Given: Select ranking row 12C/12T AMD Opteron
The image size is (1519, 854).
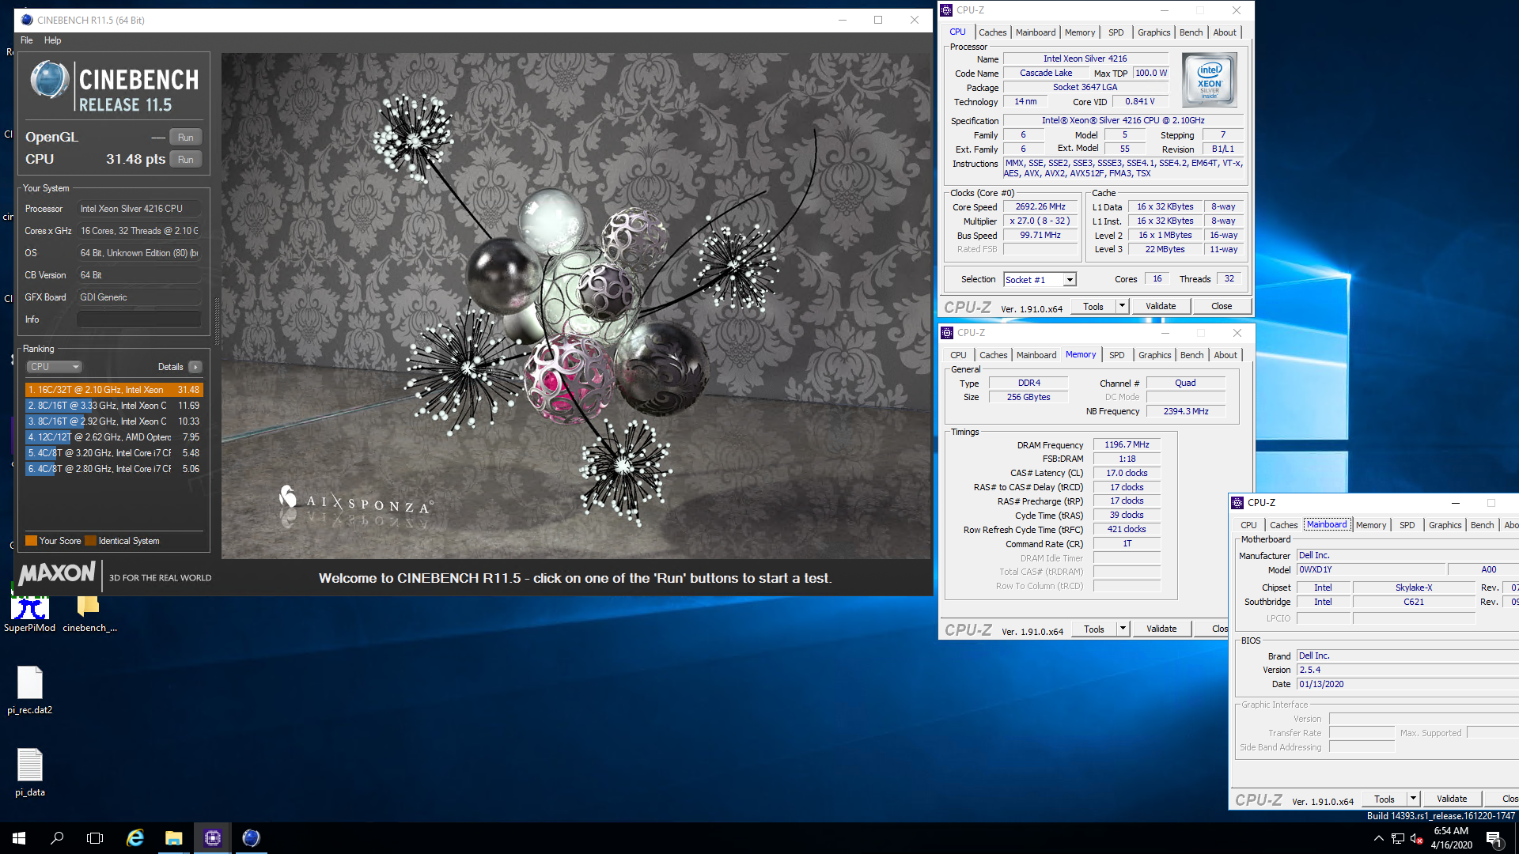Looking at the screenshot, I should pyautogui.click(x=114, y=437).
